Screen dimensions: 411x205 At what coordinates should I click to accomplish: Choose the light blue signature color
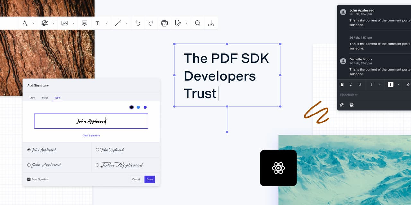(138, 107)
